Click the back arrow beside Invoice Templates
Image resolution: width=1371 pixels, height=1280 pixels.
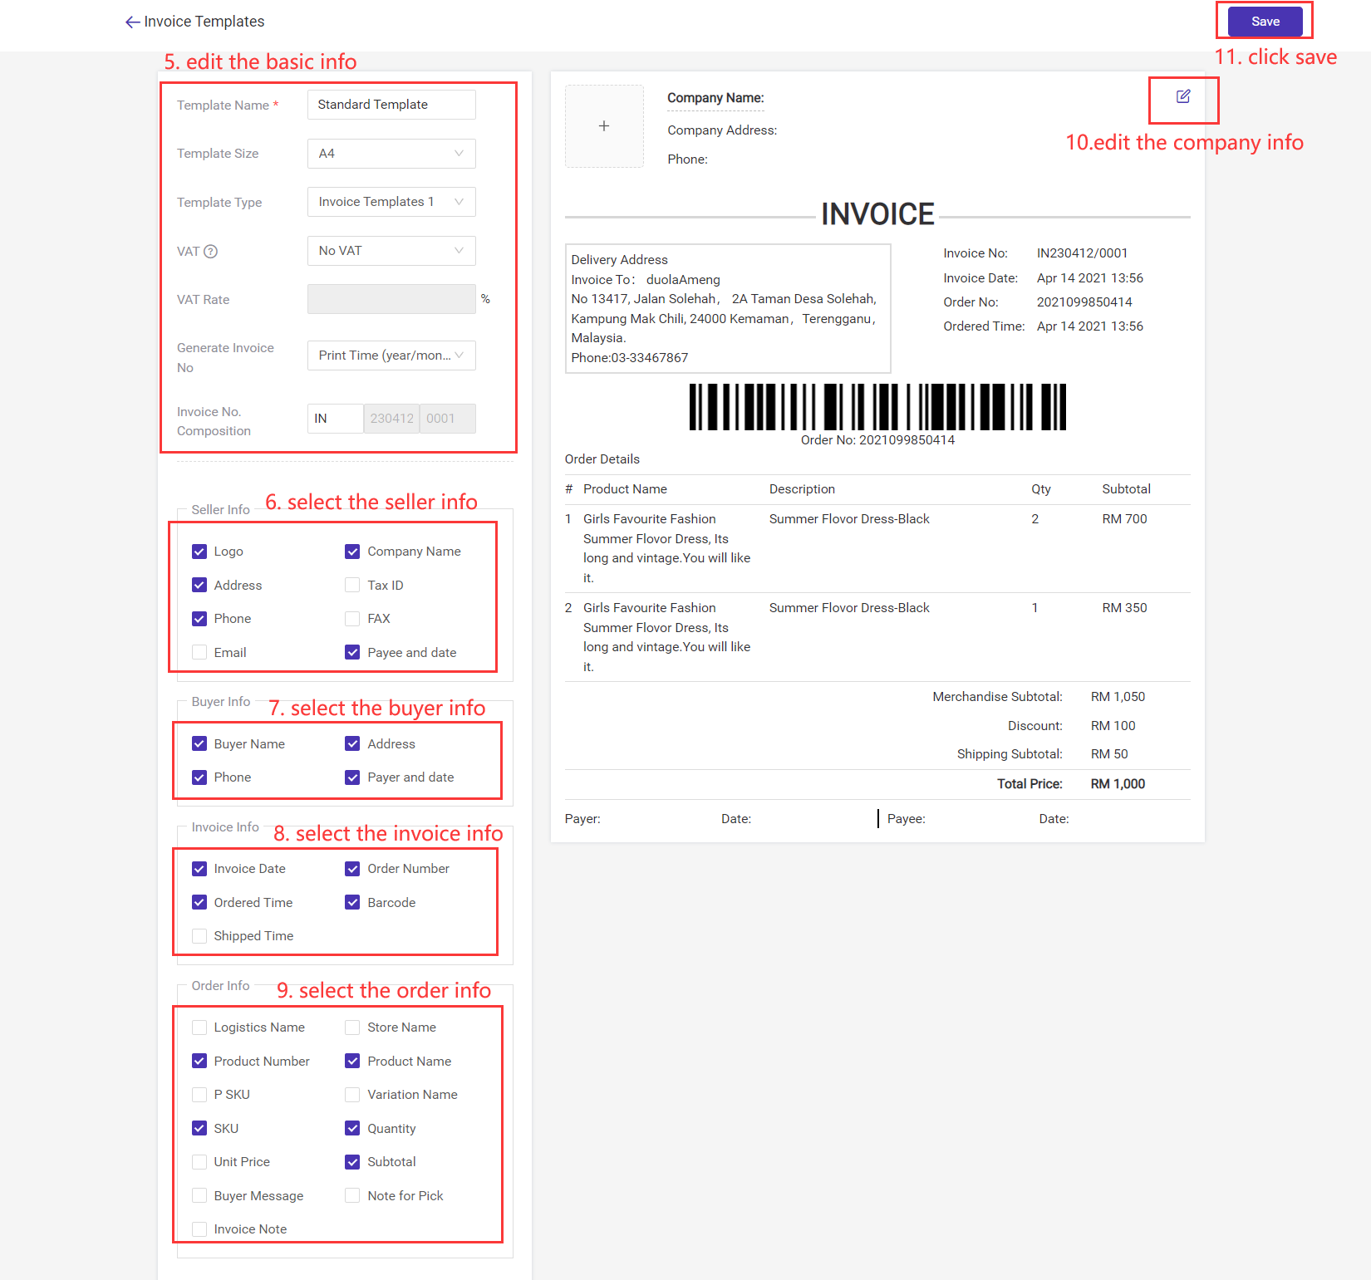(132, 22)
